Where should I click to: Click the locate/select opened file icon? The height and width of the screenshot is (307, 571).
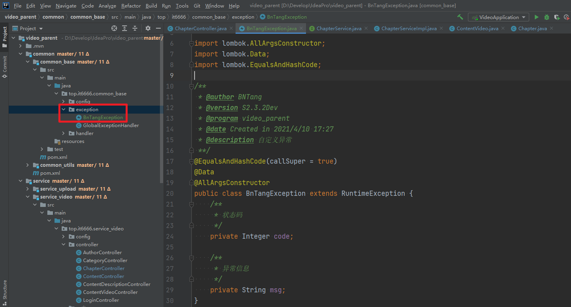[x=114, y=28]
